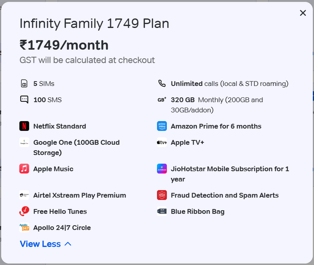Click the Amazon Prime Video icon
Screen dimensions: 314x265
(x=162, y=126)
